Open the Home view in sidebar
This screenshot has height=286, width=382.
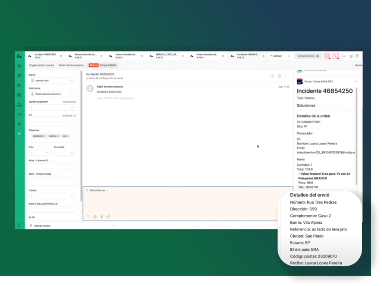[x=19, y=66]
